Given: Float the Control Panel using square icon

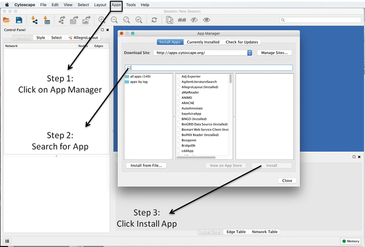Looking at the screenshot, I should coord(102,30).
